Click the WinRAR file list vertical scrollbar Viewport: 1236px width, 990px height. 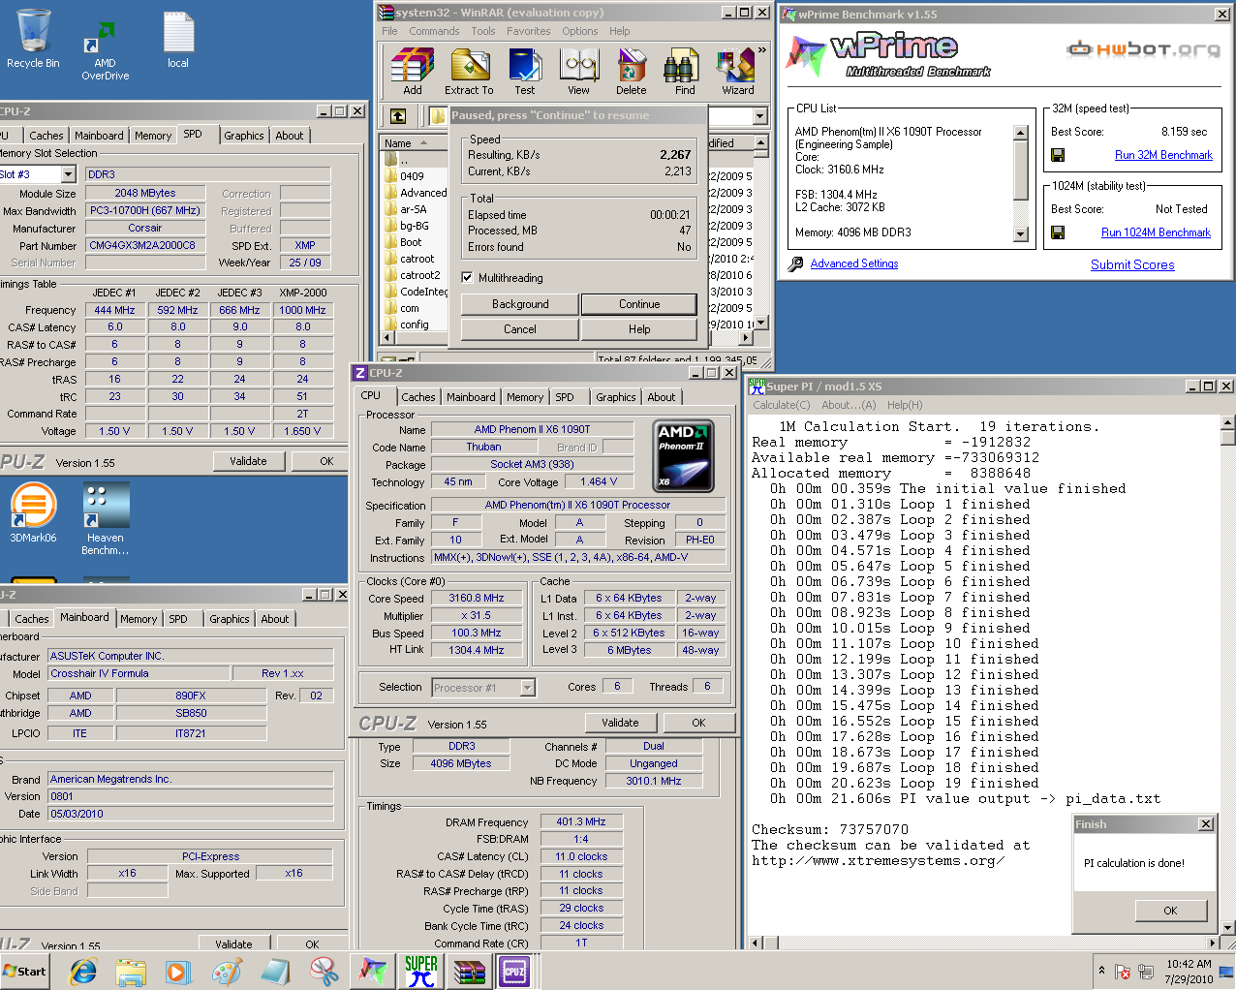click(760, 232)
